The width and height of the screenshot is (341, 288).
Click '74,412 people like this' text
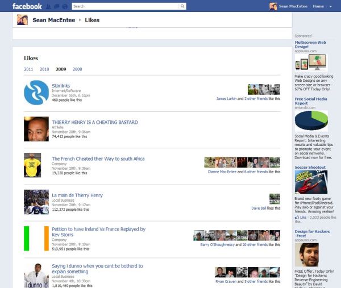coord(69,136)
